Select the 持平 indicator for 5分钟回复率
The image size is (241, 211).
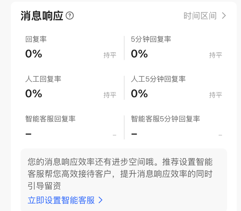coord(215,55)
